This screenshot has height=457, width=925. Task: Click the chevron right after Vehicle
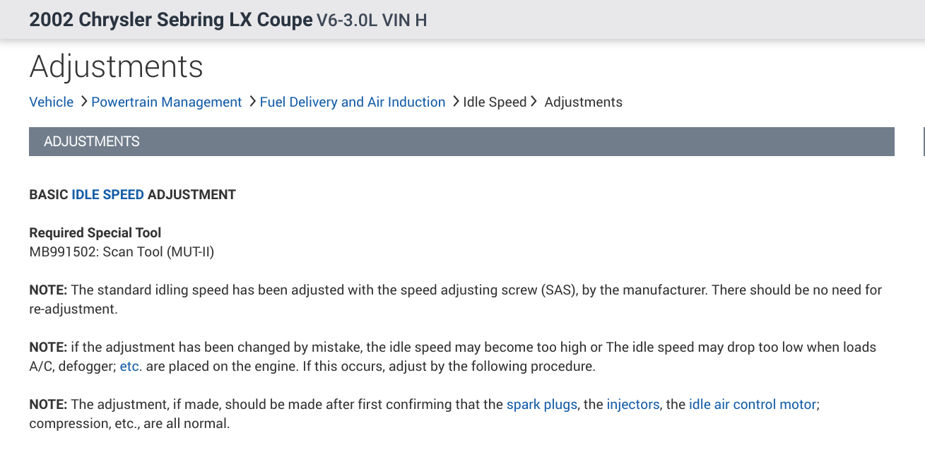[x=84, y=102]
